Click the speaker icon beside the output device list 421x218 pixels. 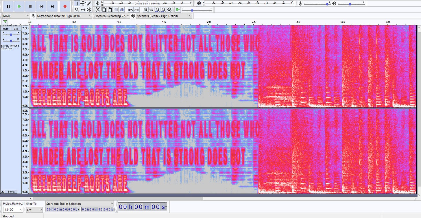[133, 16]
